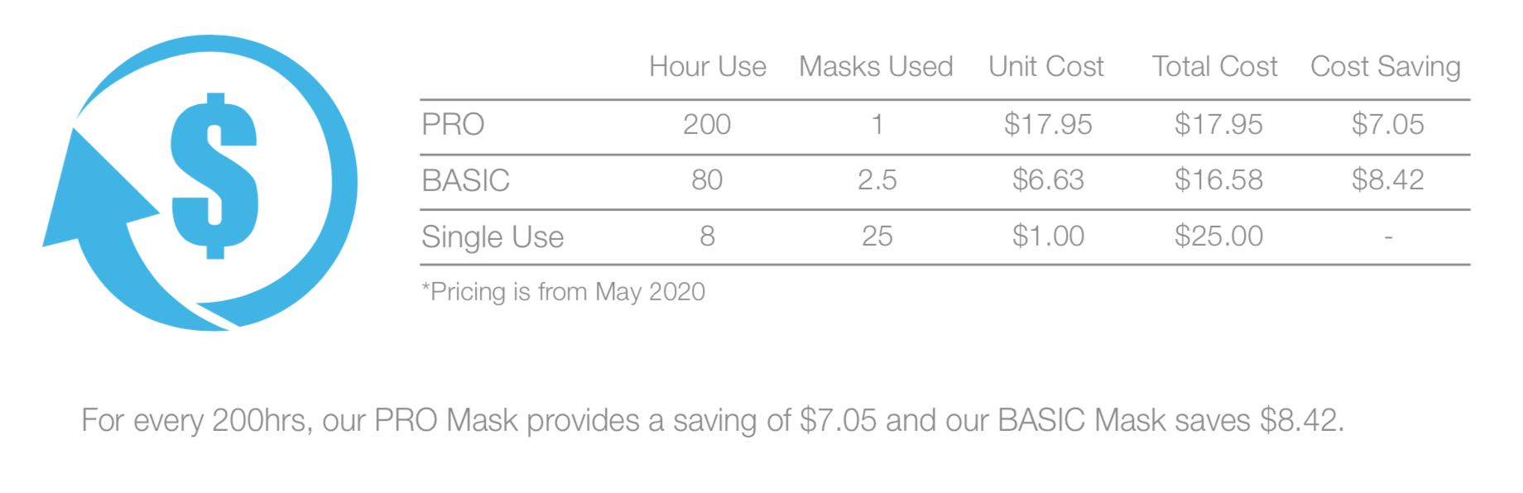This screenshot has width=1523, height=493.
Task: Click the $16.58 total cost cell
Action: point(1218,180)
